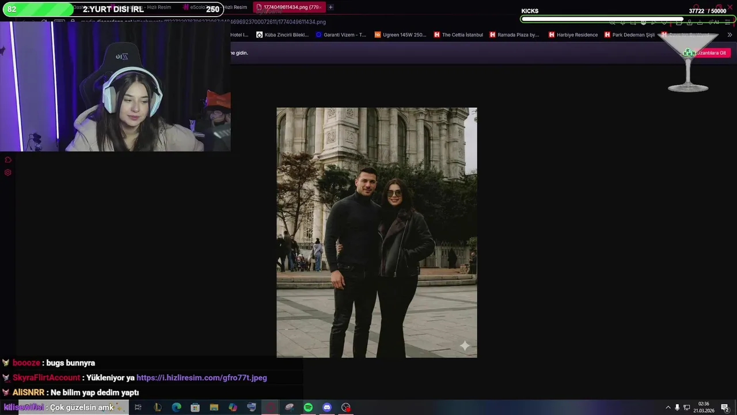Open Ugreen 145W bookmark
The width and height of the screenshot is (737, 415).
[400, 35]
